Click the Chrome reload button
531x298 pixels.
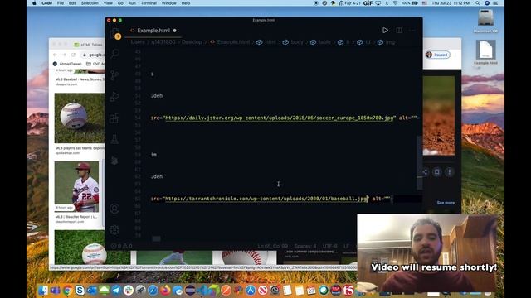click(x=73, y=55)
